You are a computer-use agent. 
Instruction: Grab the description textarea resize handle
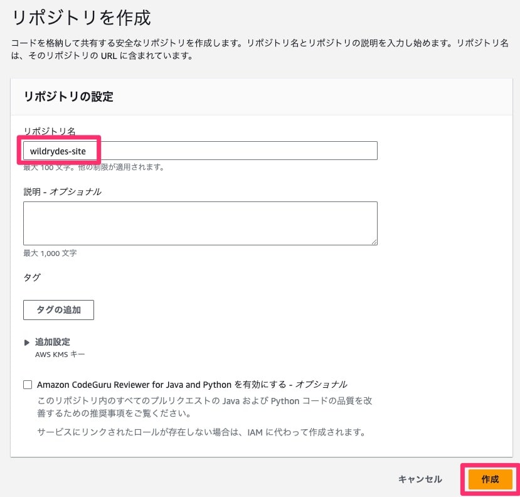[374, 241]
